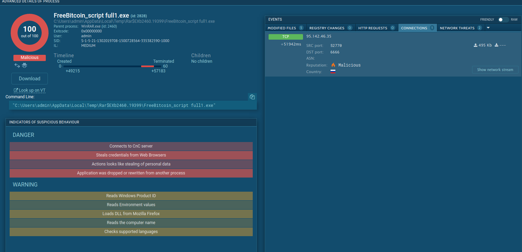Expand the TCP connection entry

click(285, 37)
